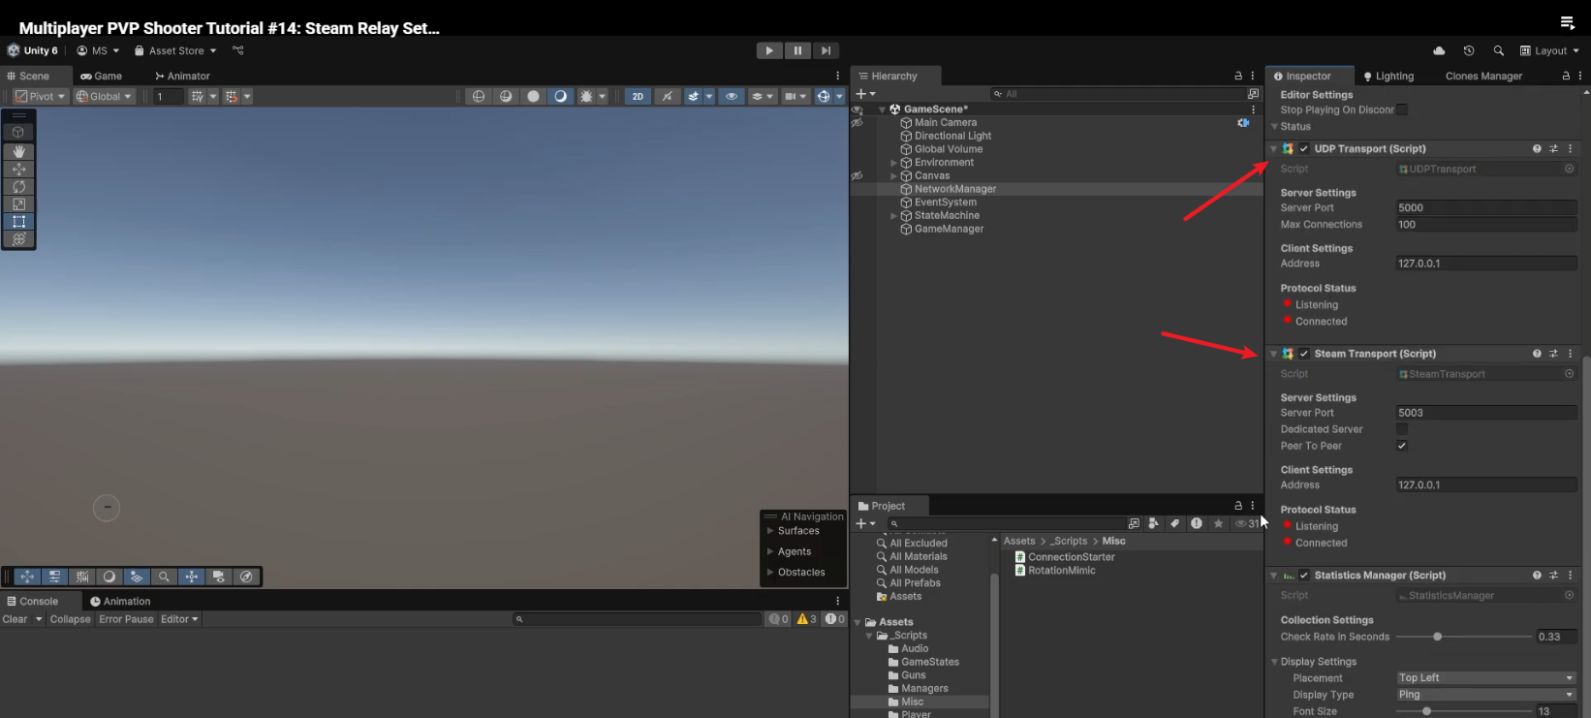Open Unity Cloud from the cloud icon

[x=1439, y=50]
